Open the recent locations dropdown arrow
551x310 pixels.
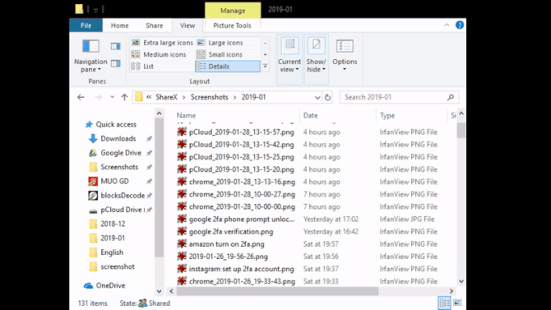(112, 97)
